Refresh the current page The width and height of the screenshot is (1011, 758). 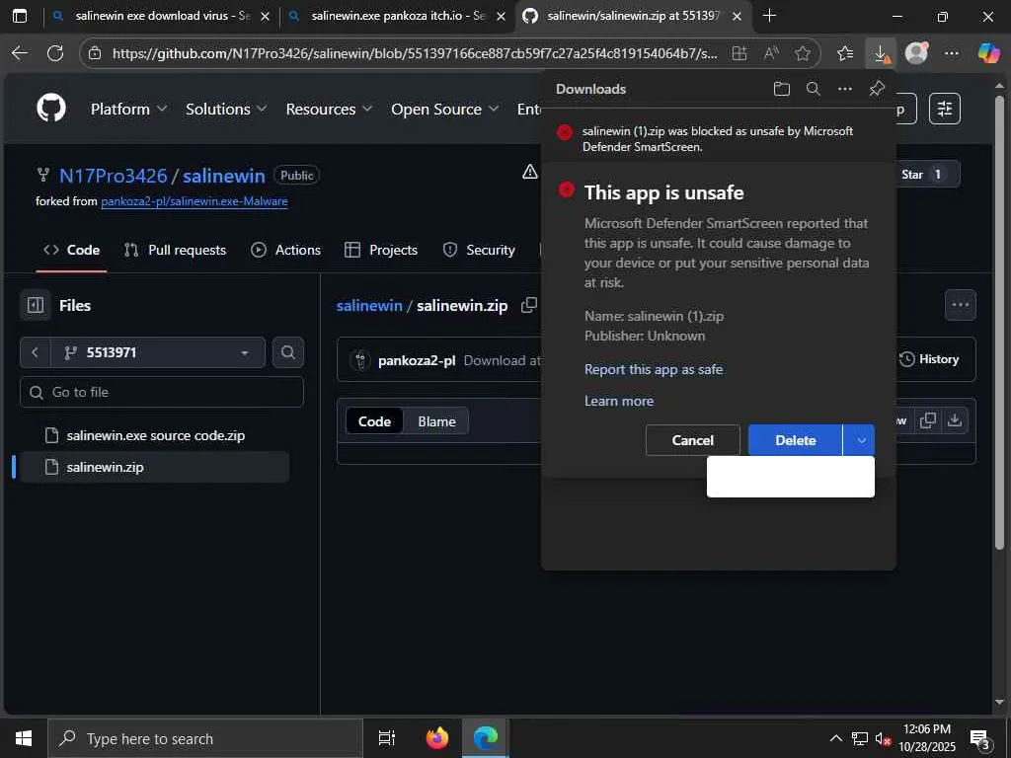pyautogui.click(x=55, y=53)
